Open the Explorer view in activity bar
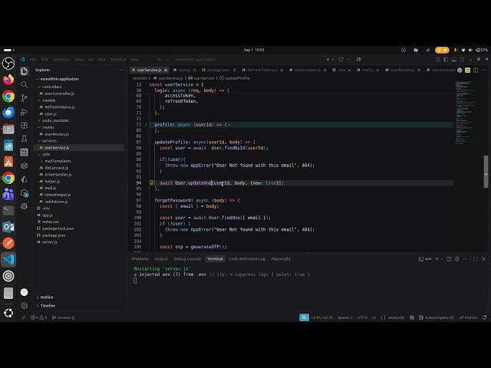Screen dimensions: 491x368 tap(24, 71)
